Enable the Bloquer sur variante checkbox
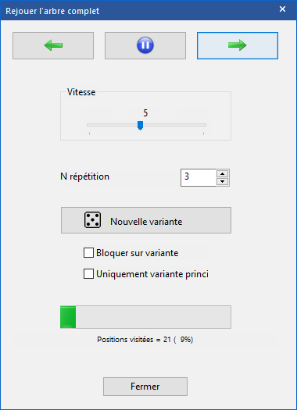The height and width of the screenshot is (410, 297). pyautogui.click(x=88, y=253)
